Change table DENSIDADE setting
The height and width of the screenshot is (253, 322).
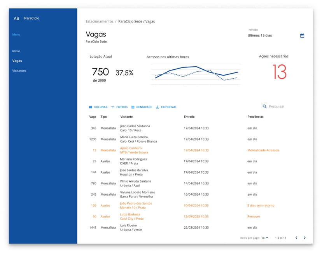[x=142, y=107]
